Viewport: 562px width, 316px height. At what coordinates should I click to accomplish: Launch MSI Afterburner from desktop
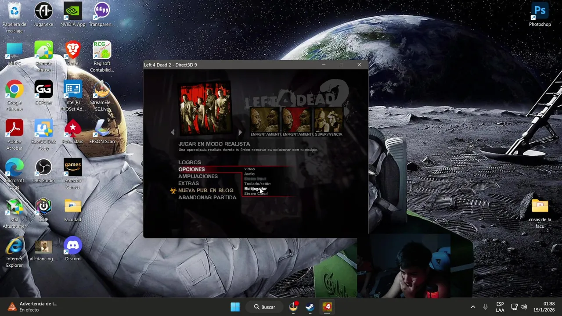(14, 213)
